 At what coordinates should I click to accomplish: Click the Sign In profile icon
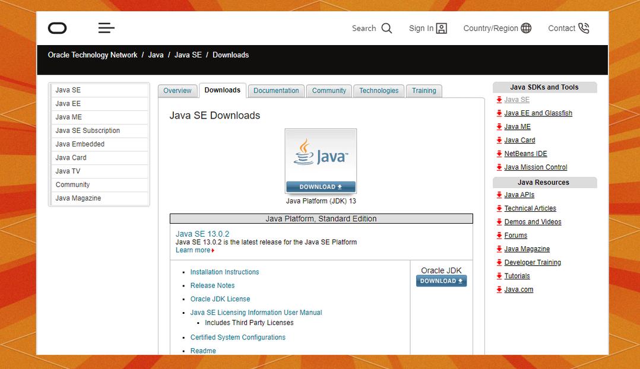coord(441,28)
